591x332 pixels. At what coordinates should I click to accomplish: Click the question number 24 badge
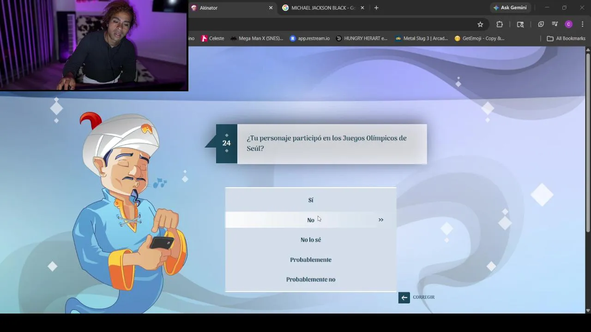click(x=226, y=143)
